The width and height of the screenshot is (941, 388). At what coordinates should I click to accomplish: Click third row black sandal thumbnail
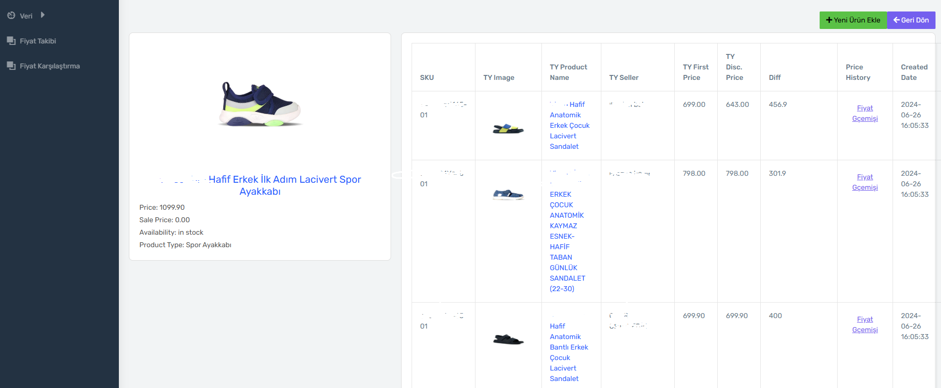(x=508, y=340)
